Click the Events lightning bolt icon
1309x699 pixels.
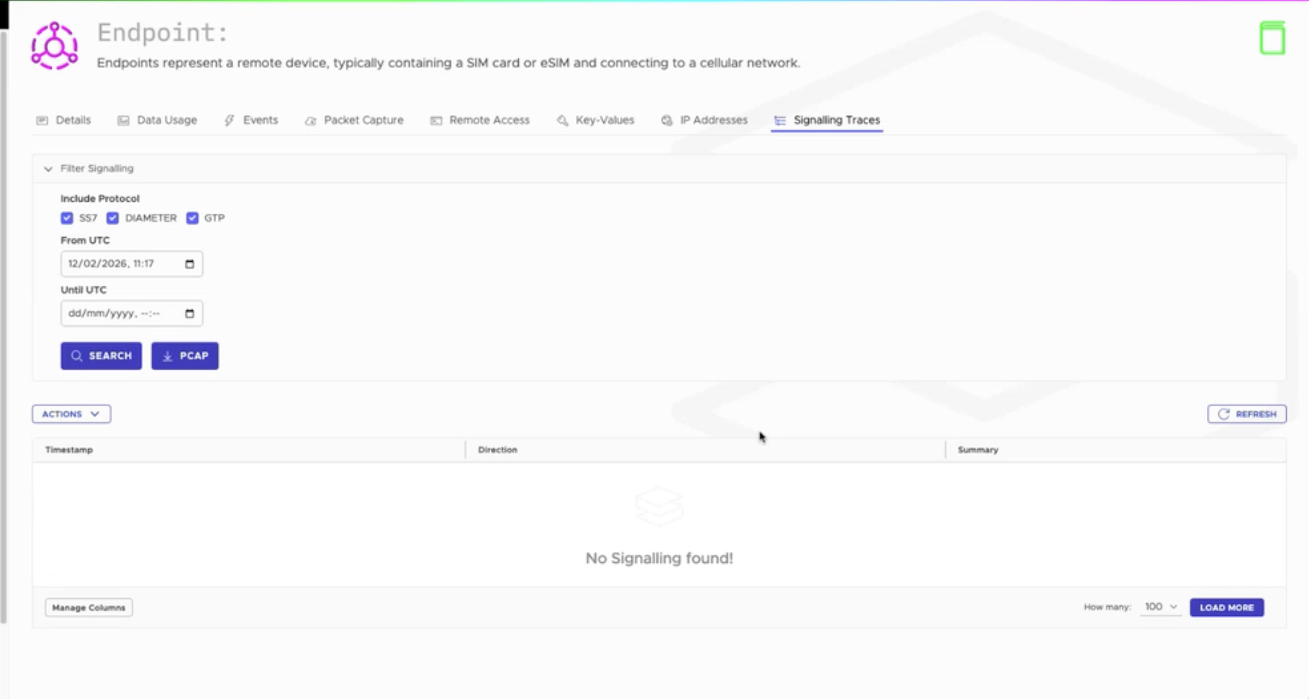coord(229,120)
